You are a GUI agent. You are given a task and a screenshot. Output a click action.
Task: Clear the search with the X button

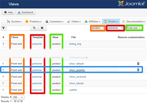tap(42, 28)
